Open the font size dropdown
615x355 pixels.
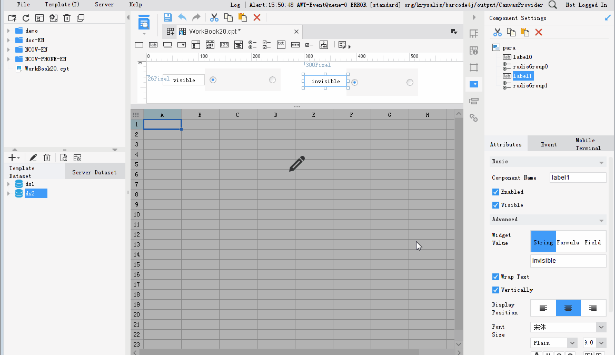(x=601, y=342)
